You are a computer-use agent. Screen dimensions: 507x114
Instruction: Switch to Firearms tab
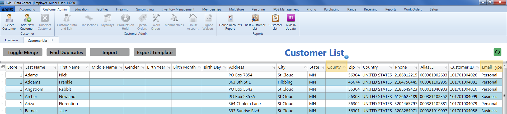click(x=122, y=9)
